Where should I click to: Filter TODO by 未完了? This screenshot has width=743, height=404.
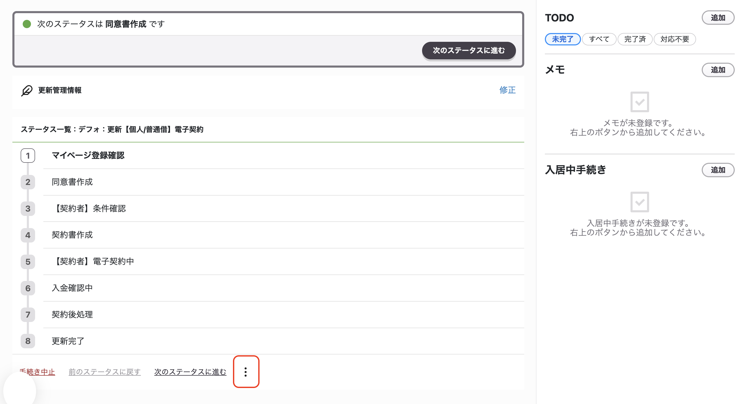coord(562,39)
